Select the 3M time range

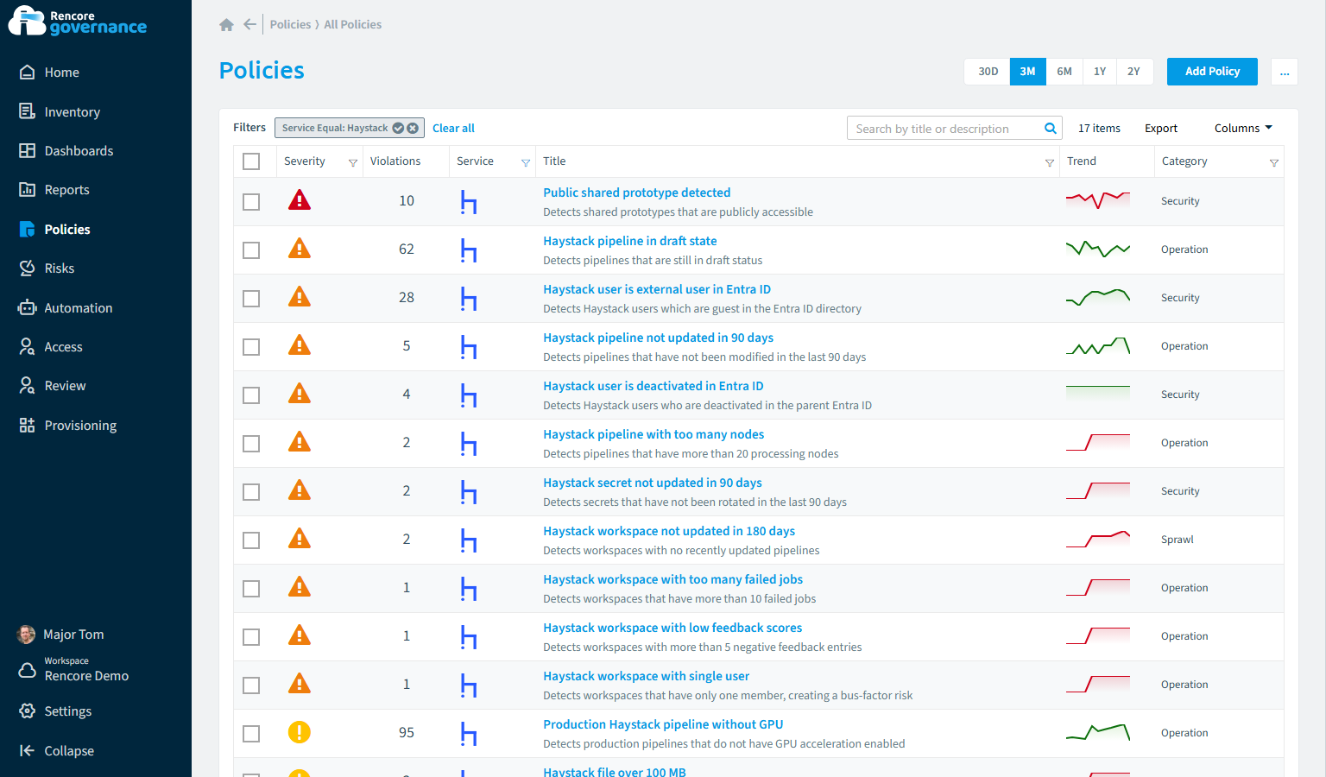click(x=1027, y=72)
